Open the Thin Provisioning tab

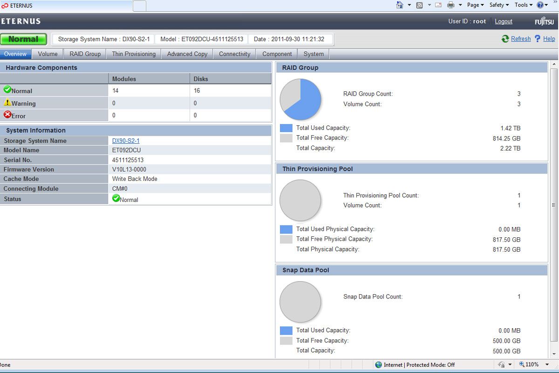[134, 54]
